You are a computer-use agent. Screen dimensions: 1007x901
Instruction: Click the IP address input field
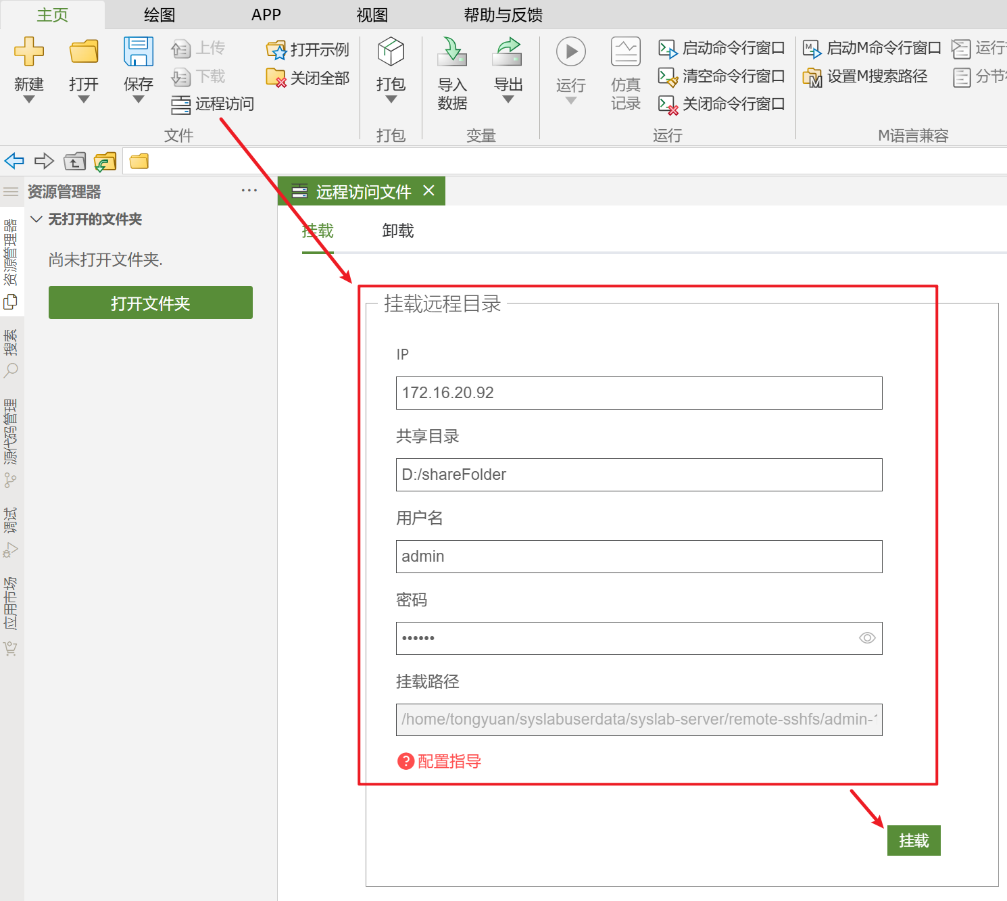(x=639, y=393)
